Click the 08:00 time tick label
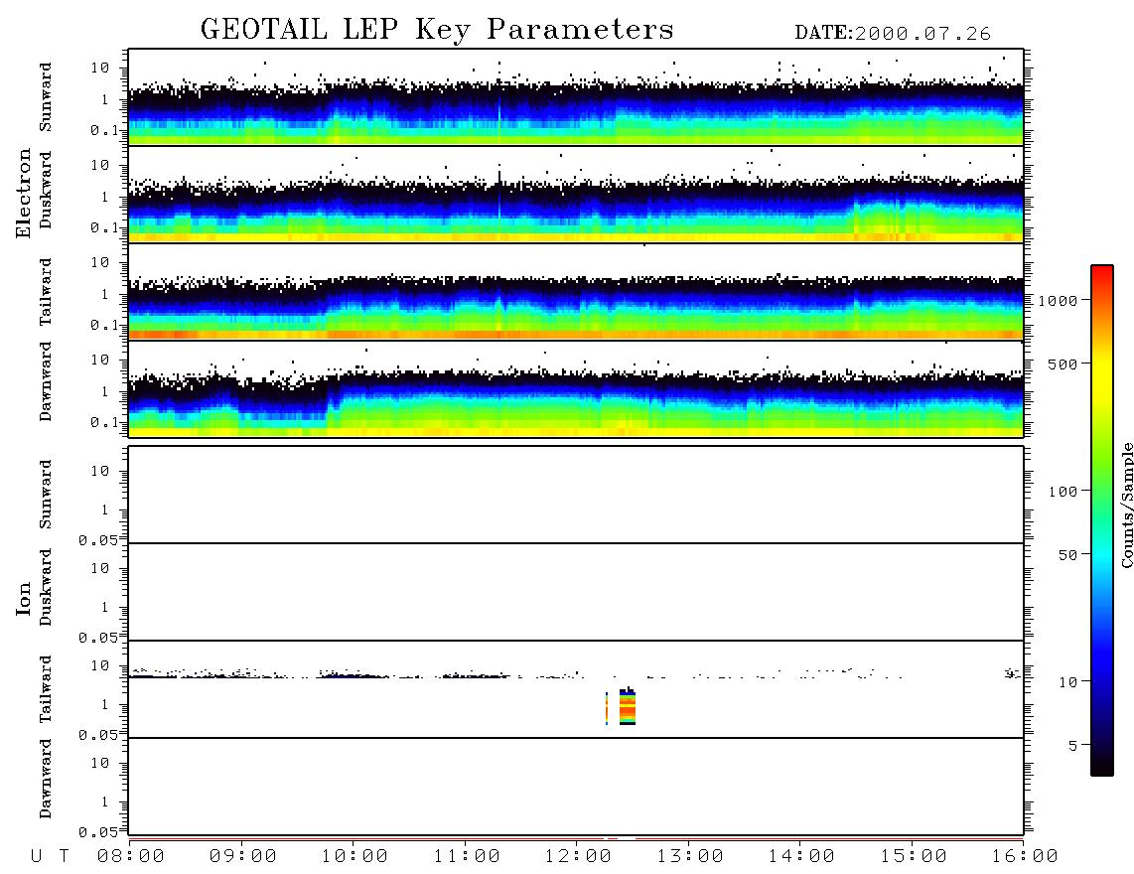This screenshot has height=874, width=1134. pos(131,856)
